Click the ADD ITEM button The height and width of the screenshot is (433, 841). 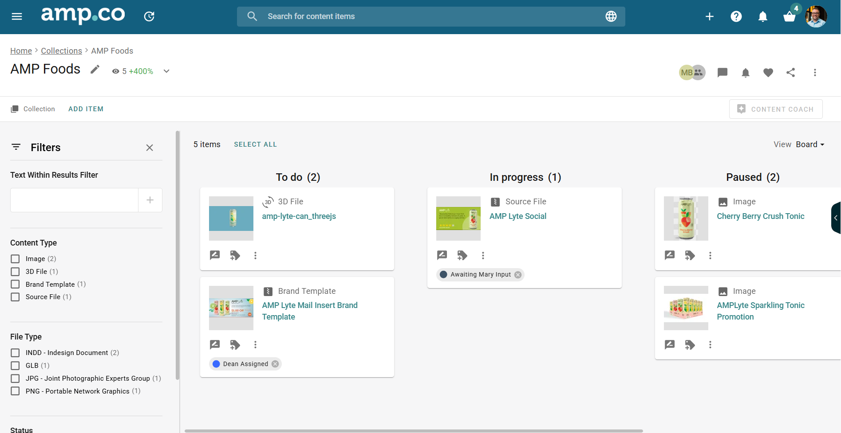[x=86, y=109]
